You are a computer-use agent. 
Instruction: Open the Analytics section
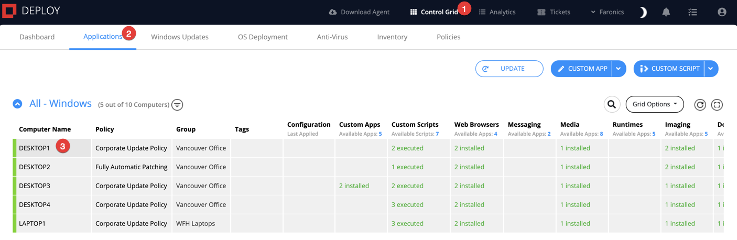click(497, 12)
